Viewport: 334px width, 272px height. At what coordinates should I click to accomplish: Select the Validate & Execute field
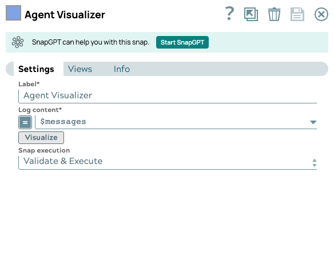[x=168, y=163]
